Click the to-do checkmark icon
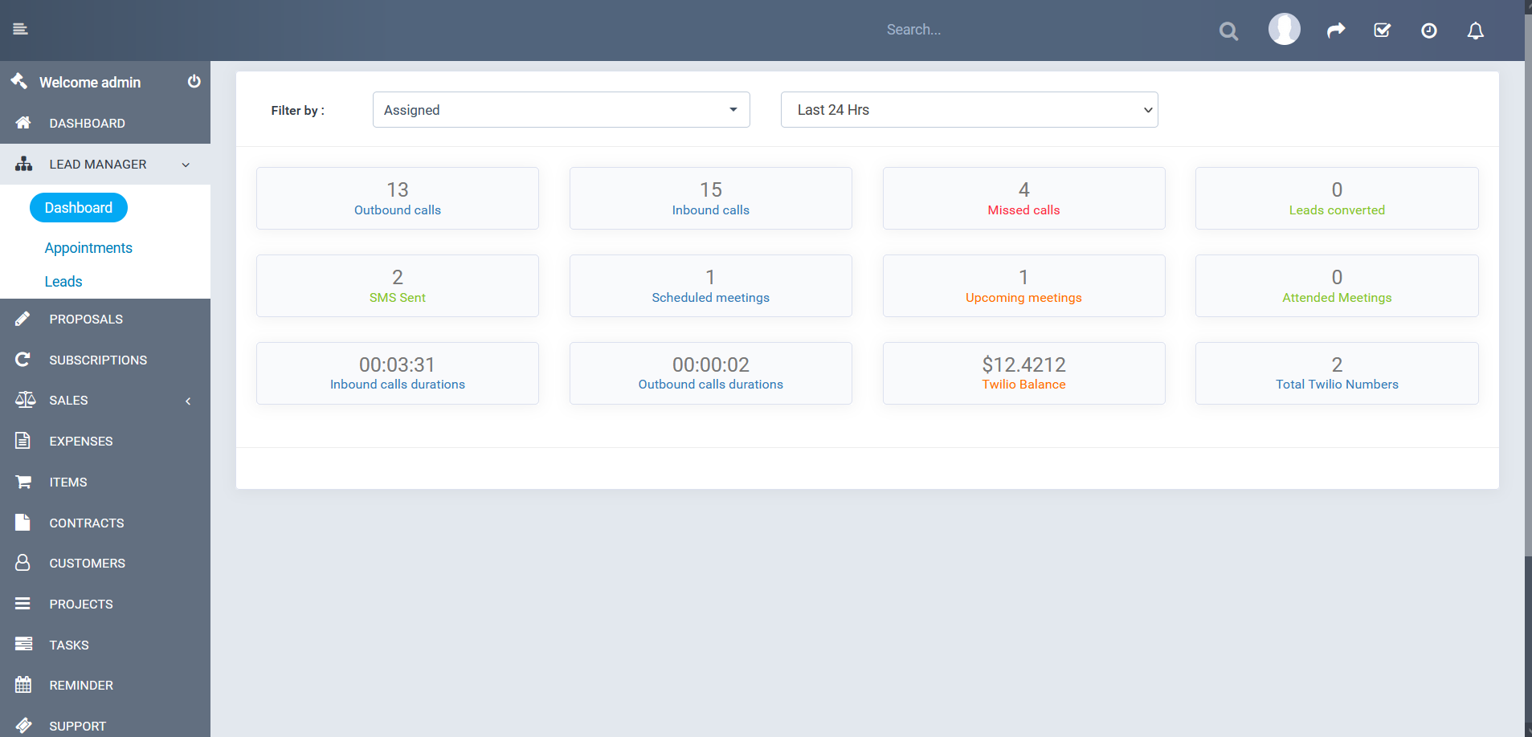Image resolution: width=1532 pixels, height=737 pixels. click(x=1382, y=30)
